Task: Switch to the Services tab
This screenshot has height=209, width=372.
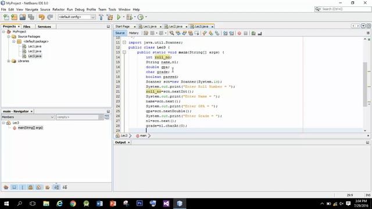Action: pyautogui.click(x=44, y=27)
